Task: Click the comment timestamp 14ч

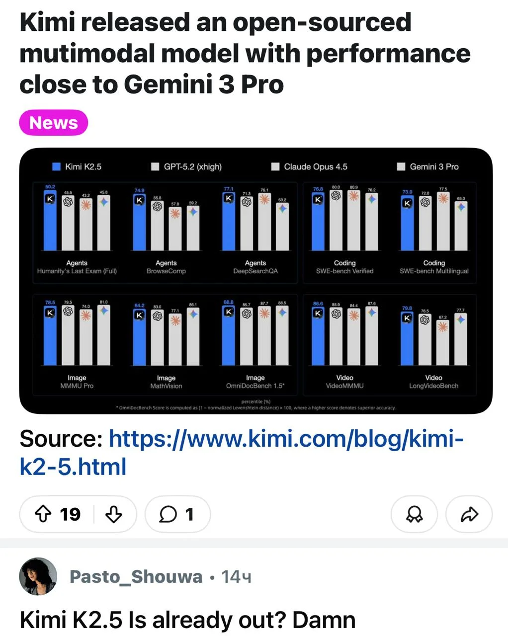Action: [236, 577]
